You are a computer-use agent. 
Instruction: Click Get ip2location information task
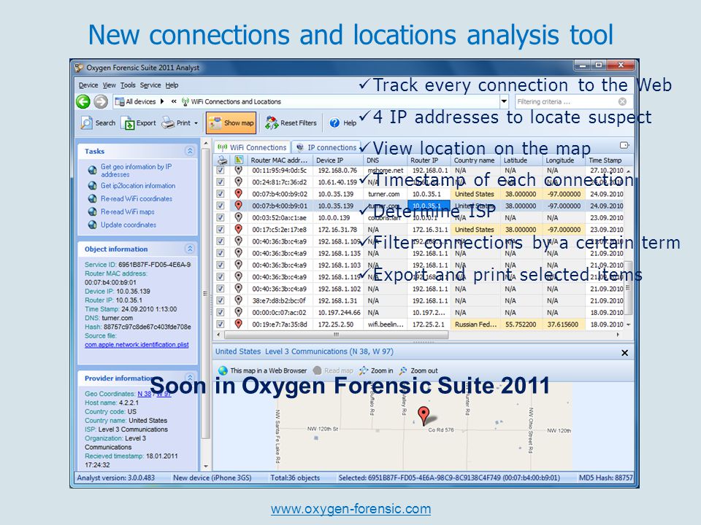point(138,186)
